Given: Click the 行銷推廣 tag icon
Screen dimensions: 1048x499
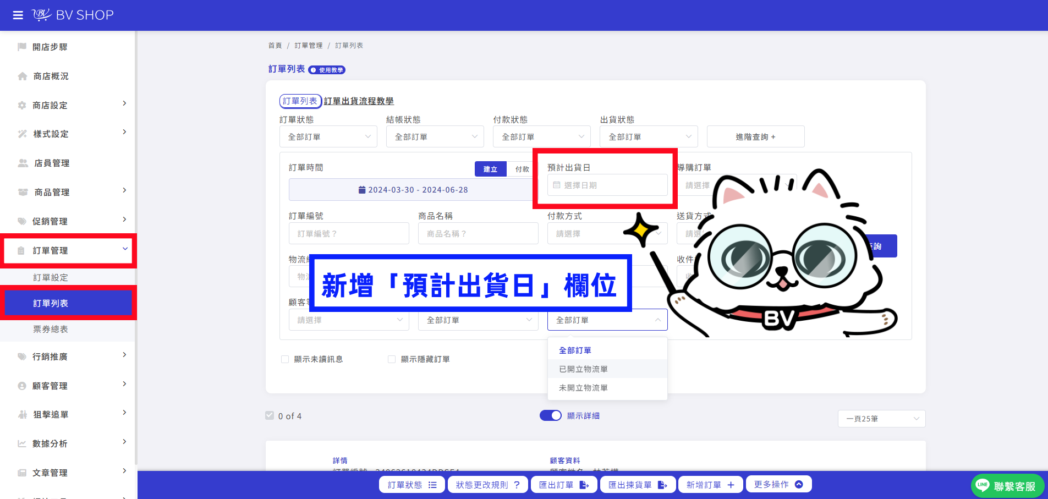Looking at the screenshot, I should click(x=22, y=357).
